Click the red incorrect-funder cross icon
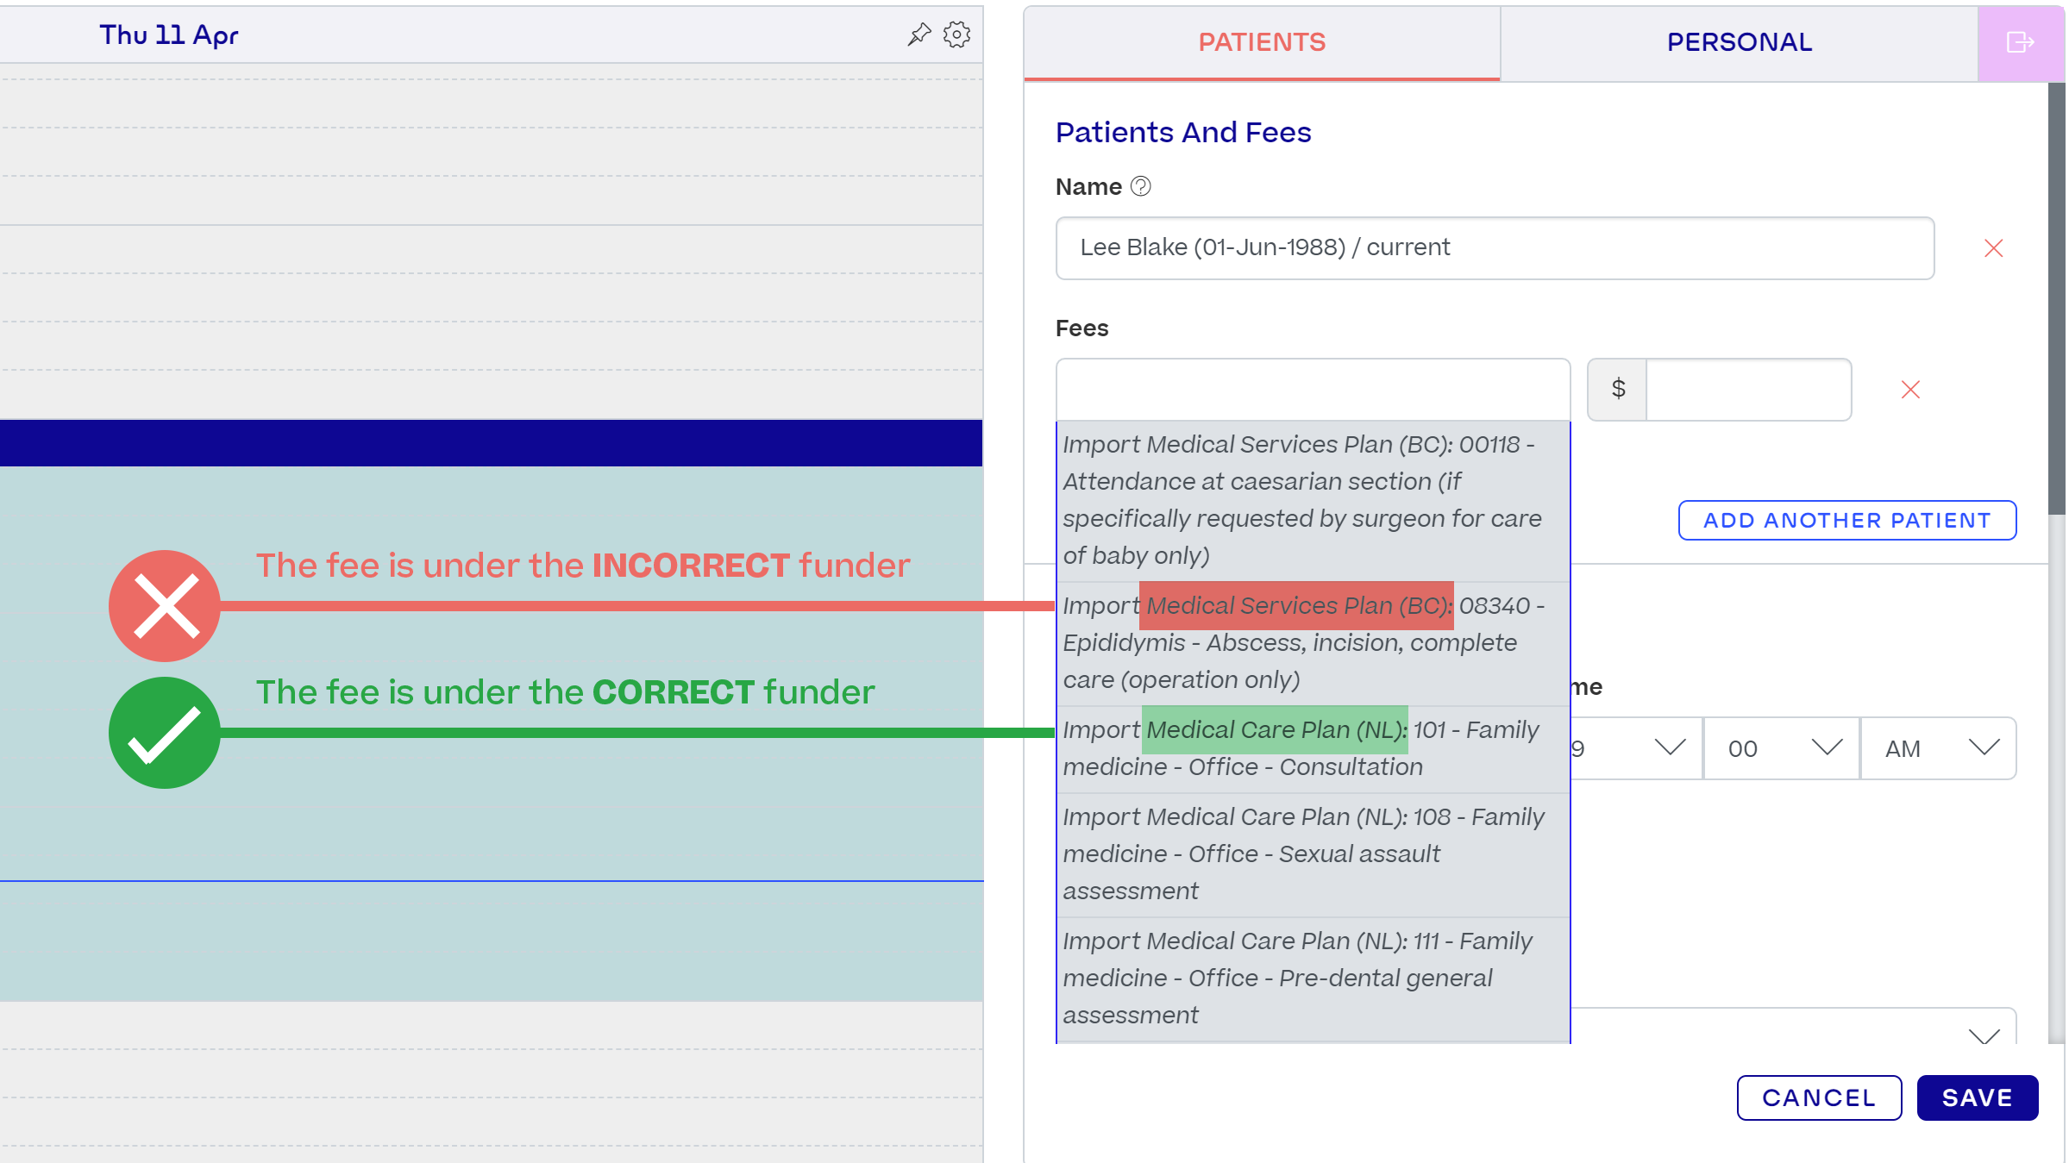Viewport: 2069px width, 1163px height. [165, 606]
